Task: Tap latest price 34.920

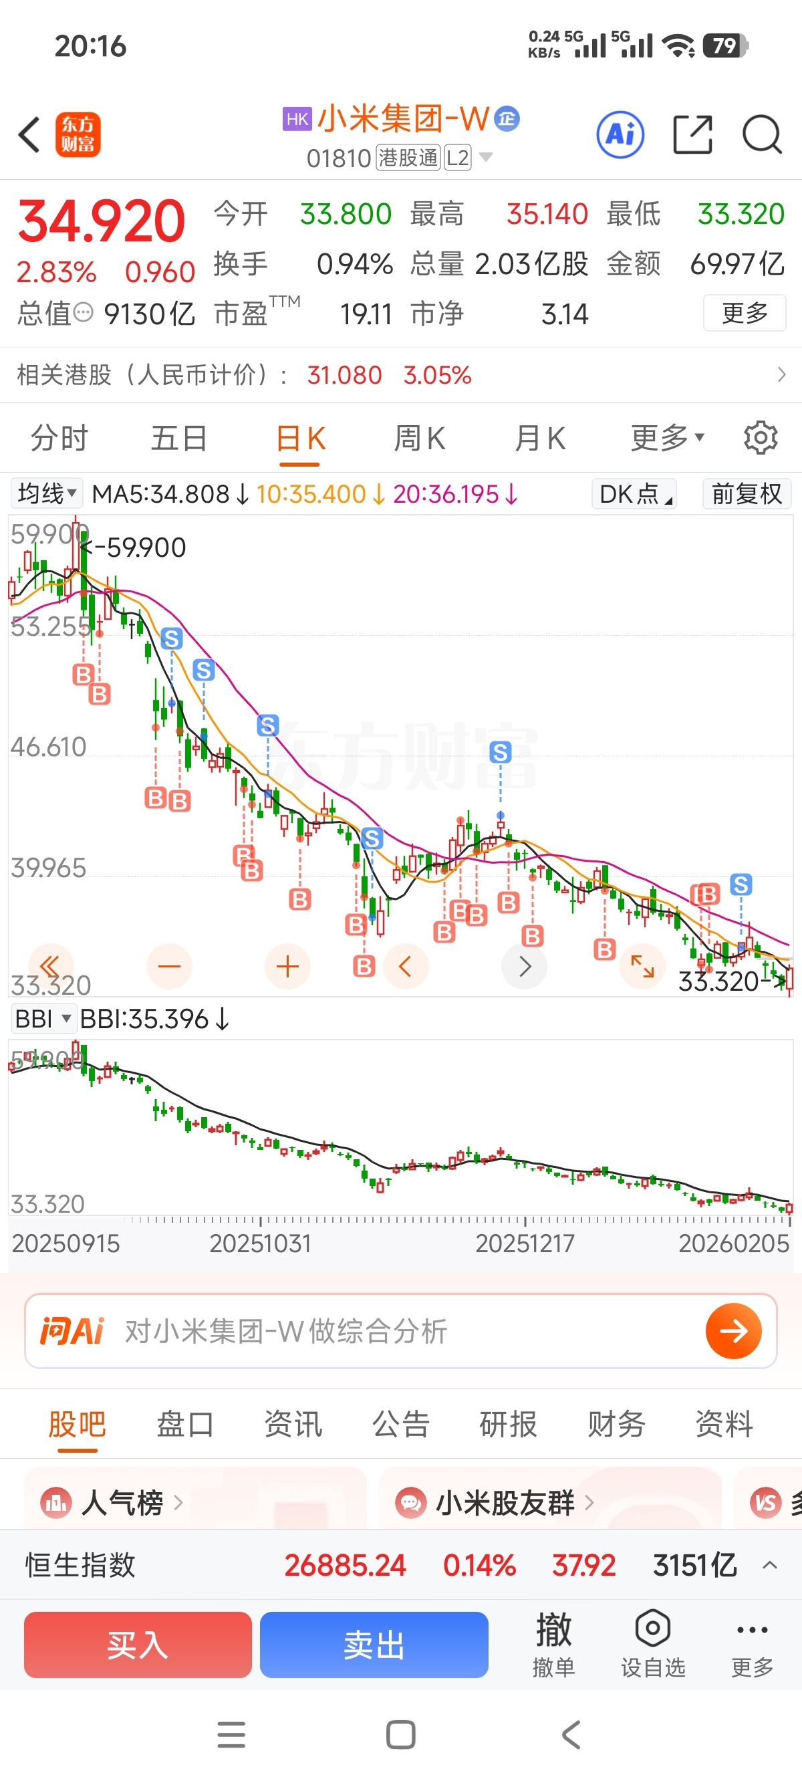Action: 101,221
